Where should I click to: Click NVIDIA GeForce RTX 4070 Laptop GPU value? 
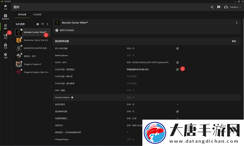click(148, 62)
